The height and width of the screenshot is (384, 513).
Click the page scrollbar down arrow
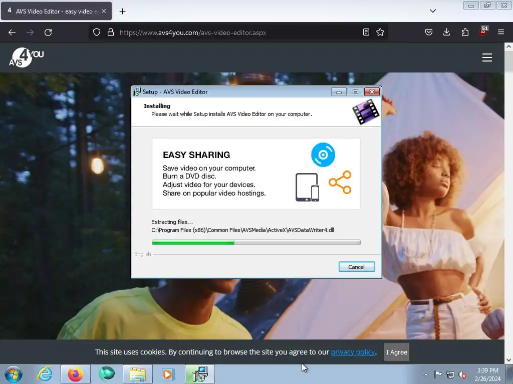[x=508, y=360]
